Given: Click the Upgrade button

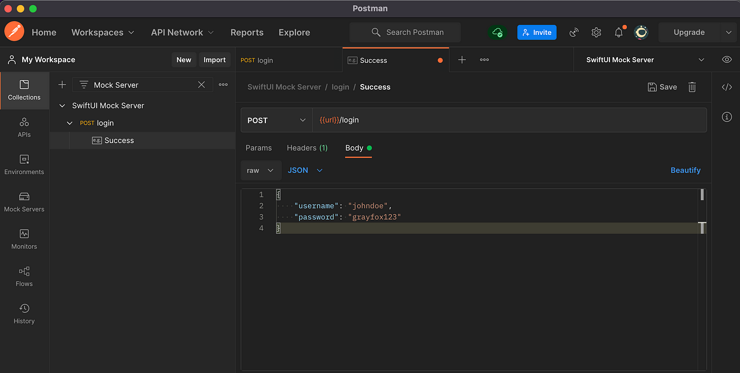Looking at the screenshot, I should (x=689, y=32).
